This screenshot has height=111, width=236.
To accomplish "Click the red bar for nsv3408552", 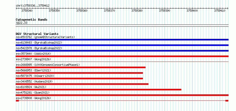I will pyautogui.click(x=82, y=84).
